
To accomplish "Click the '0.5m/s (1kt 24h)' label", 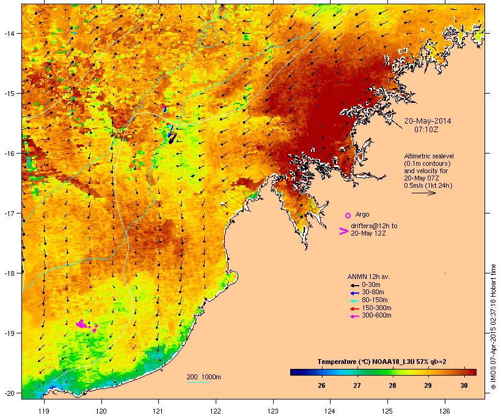I will pyautogui.click(x=428, y=185).
